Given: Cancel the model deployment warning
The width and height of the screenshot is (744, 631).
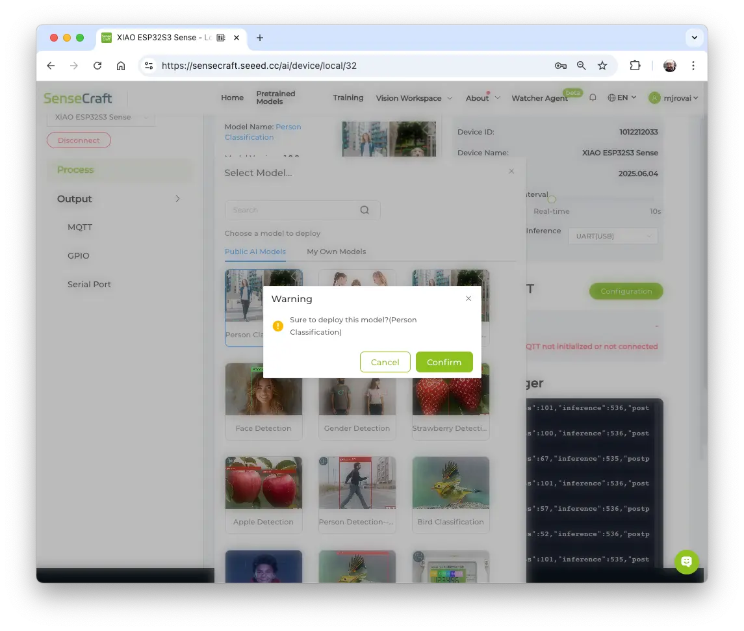Looking at the screenshot, I should coord(385,362).
